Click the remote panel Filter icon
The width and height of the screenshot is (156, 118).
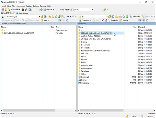point(113,17)
